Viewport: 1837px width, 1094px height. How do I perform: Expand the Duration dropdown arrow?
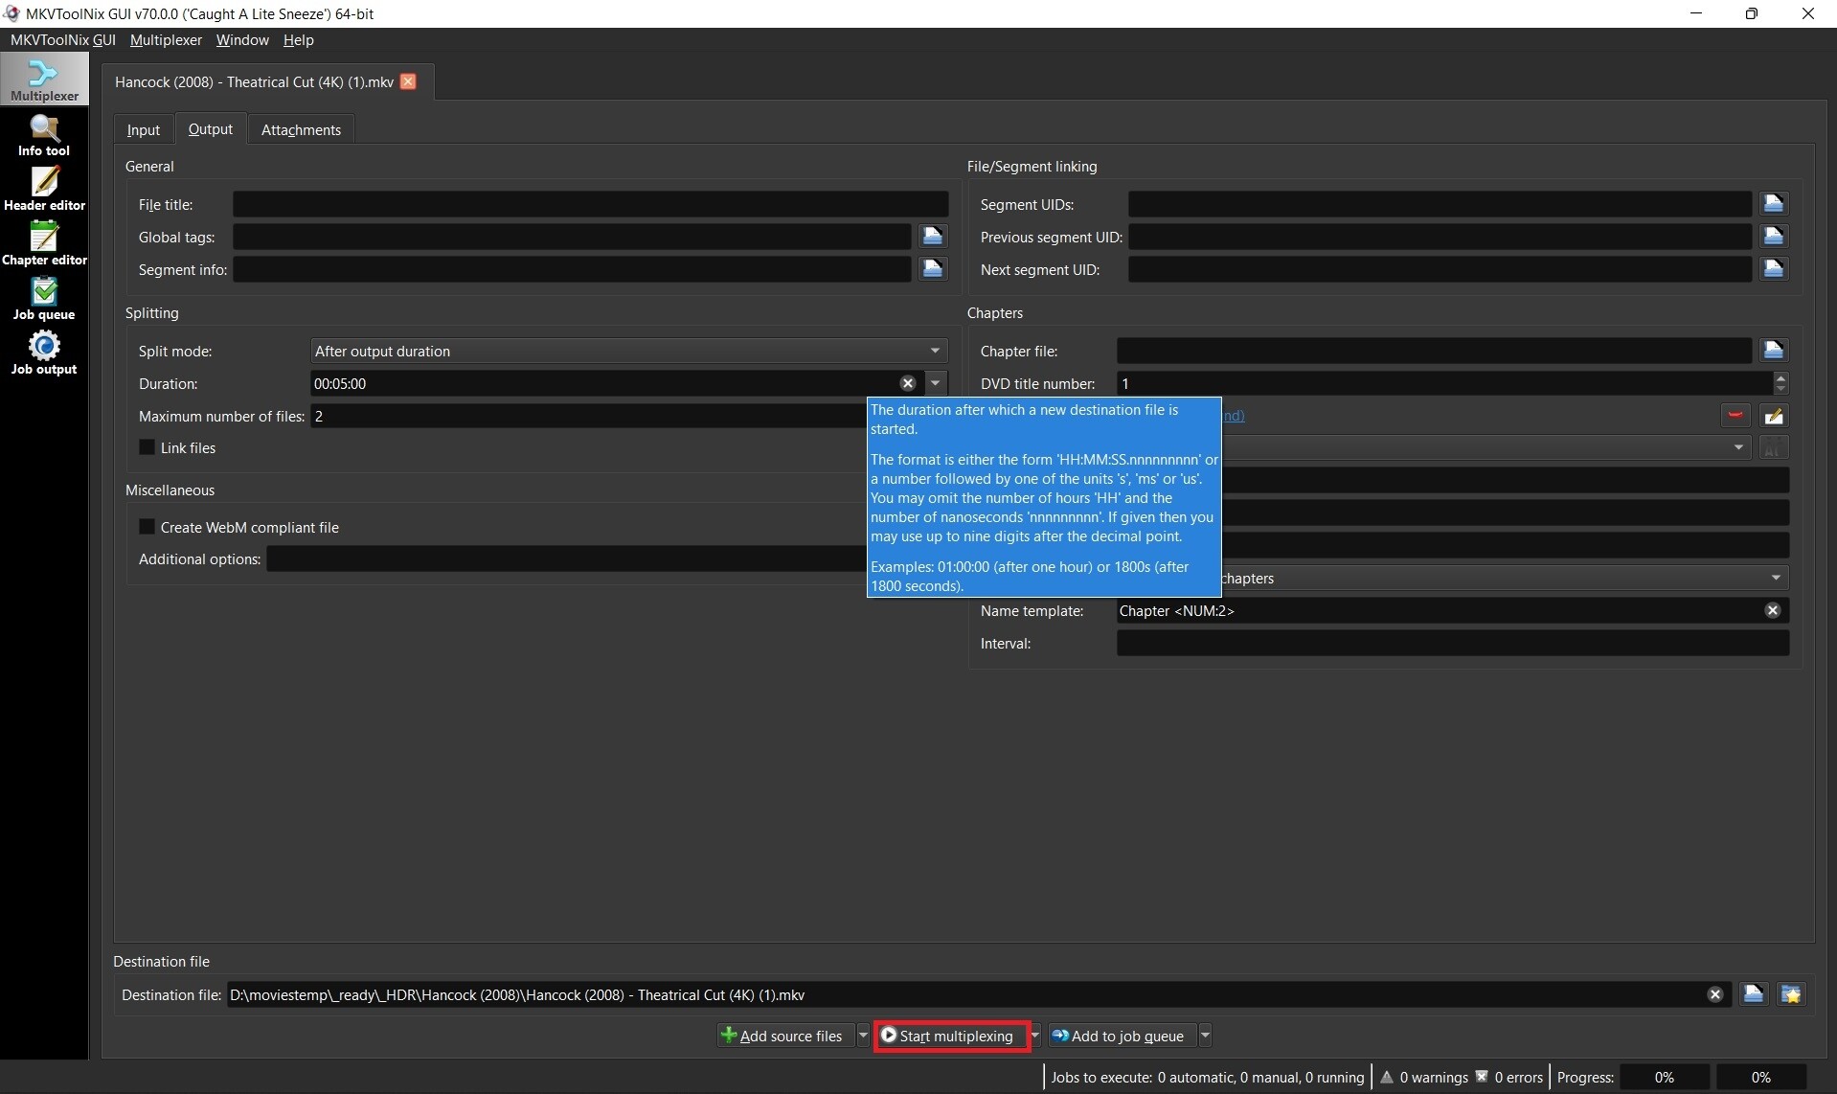point(935,383)
